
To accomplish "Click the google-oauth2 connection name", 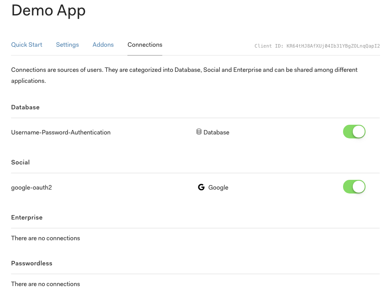I will 31,187.
